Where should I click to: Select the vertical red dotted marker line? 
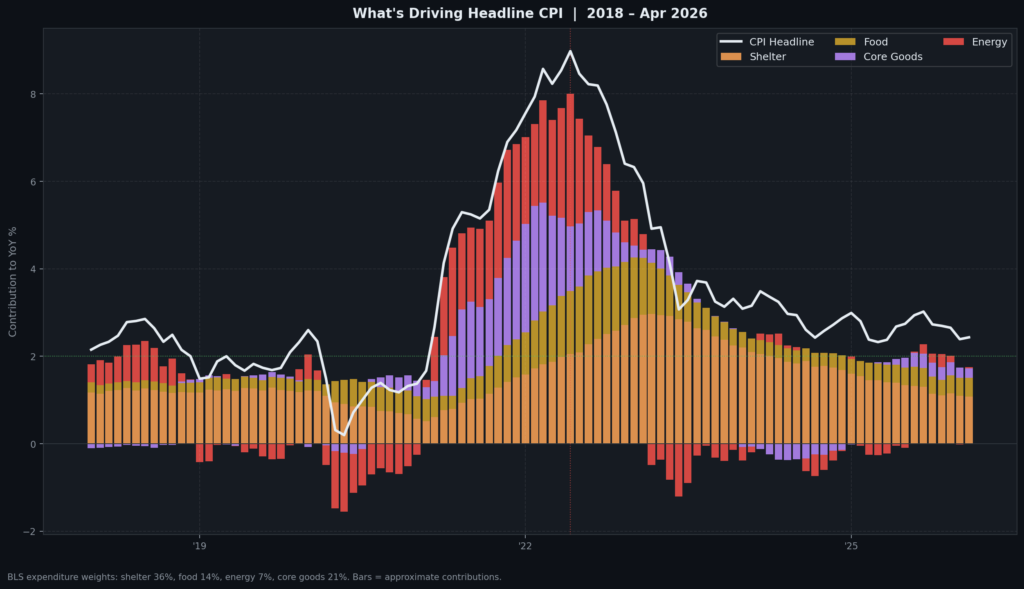(570, 287)
